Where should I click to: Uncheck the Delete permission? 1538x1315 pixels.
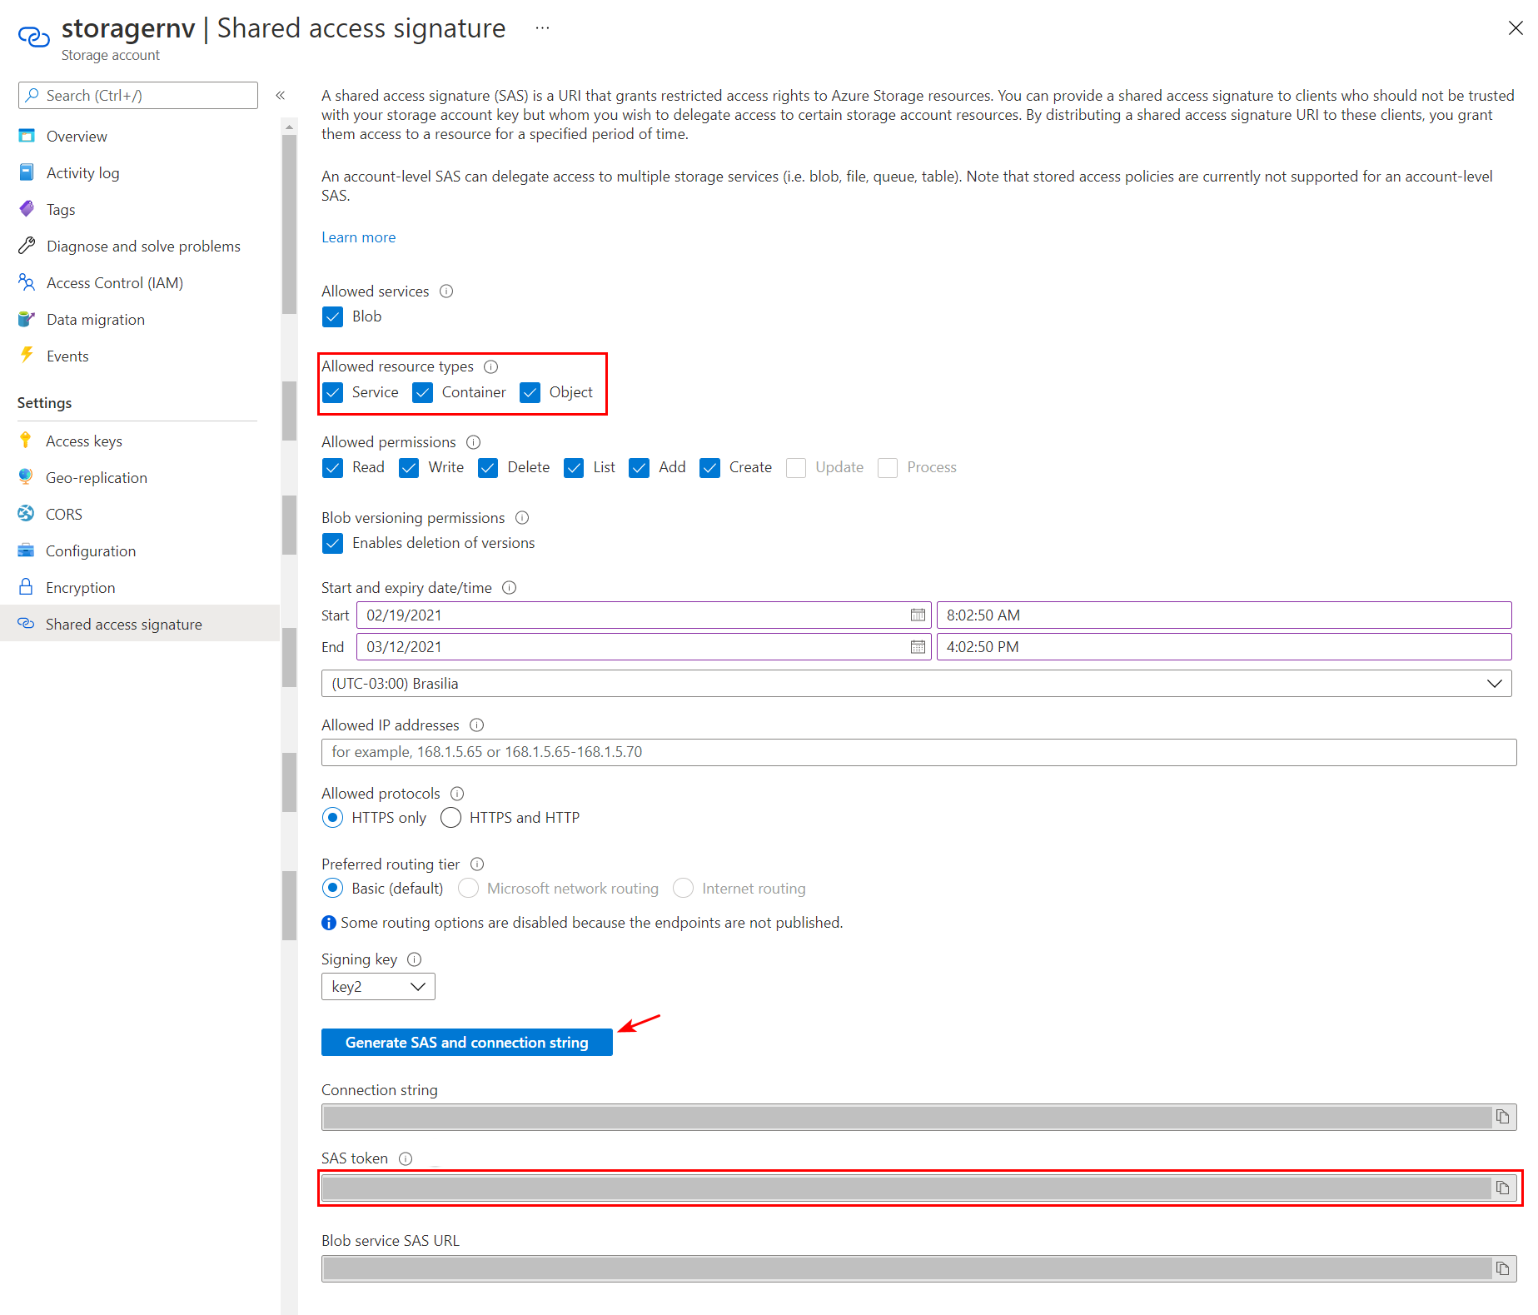(488, 467)
